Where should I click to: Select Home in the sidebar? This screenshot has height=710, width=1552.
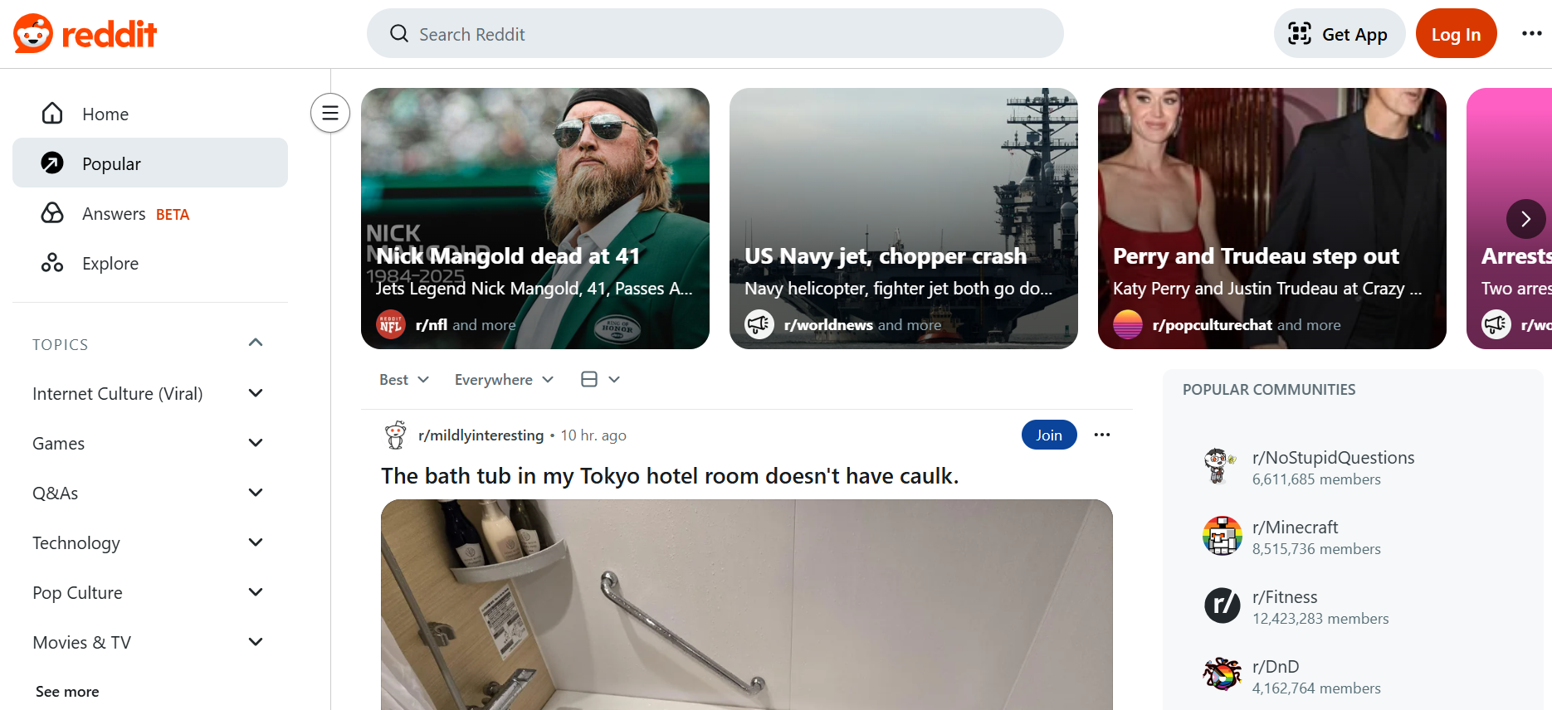point(105,114)
